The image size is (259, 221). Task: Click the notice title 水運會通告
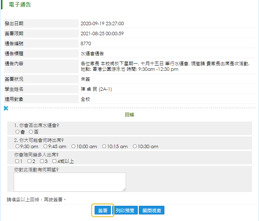[92, 54]
